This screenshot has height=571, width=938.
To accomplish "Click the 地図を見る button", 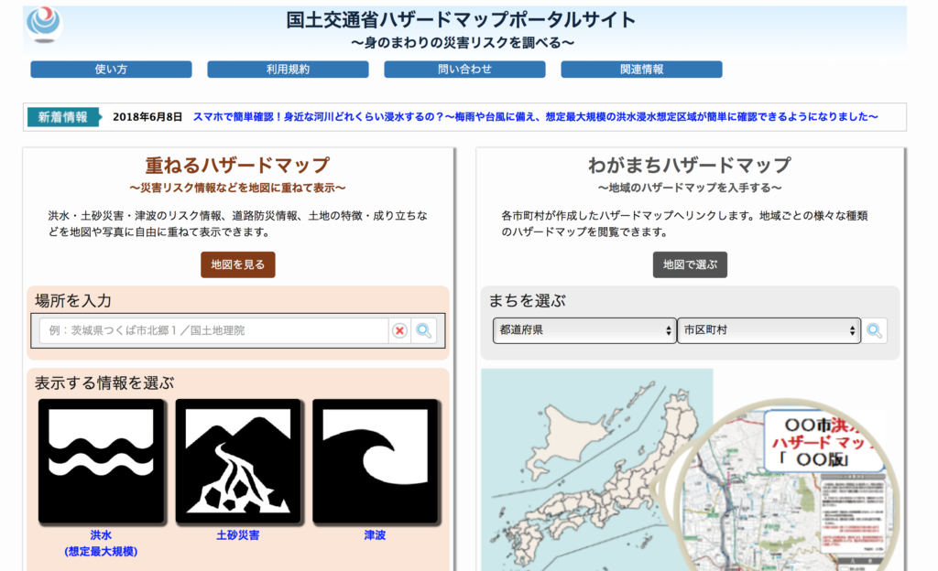I will tap(238, 264).
